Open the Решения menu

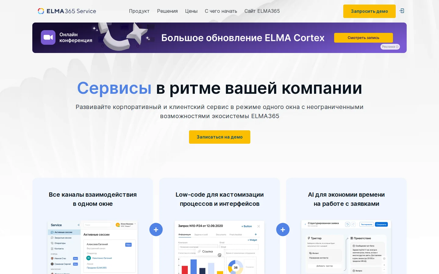(x=167, y=11)
